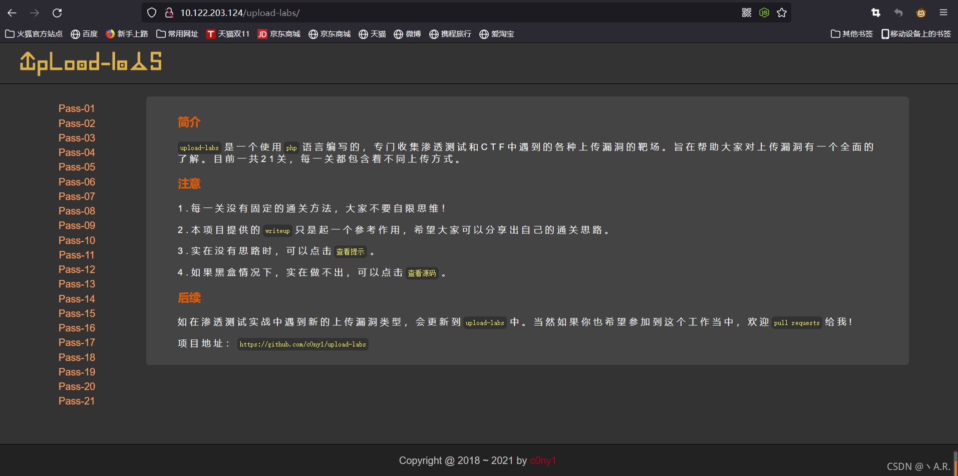
Task: Click the 注意 heading
Action: (x=189, y=183)
